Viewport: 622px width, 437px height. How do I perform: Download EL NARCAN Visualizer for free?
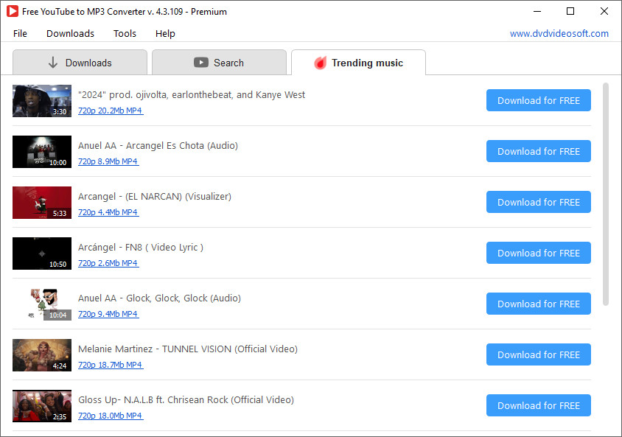tap(538, 202)
